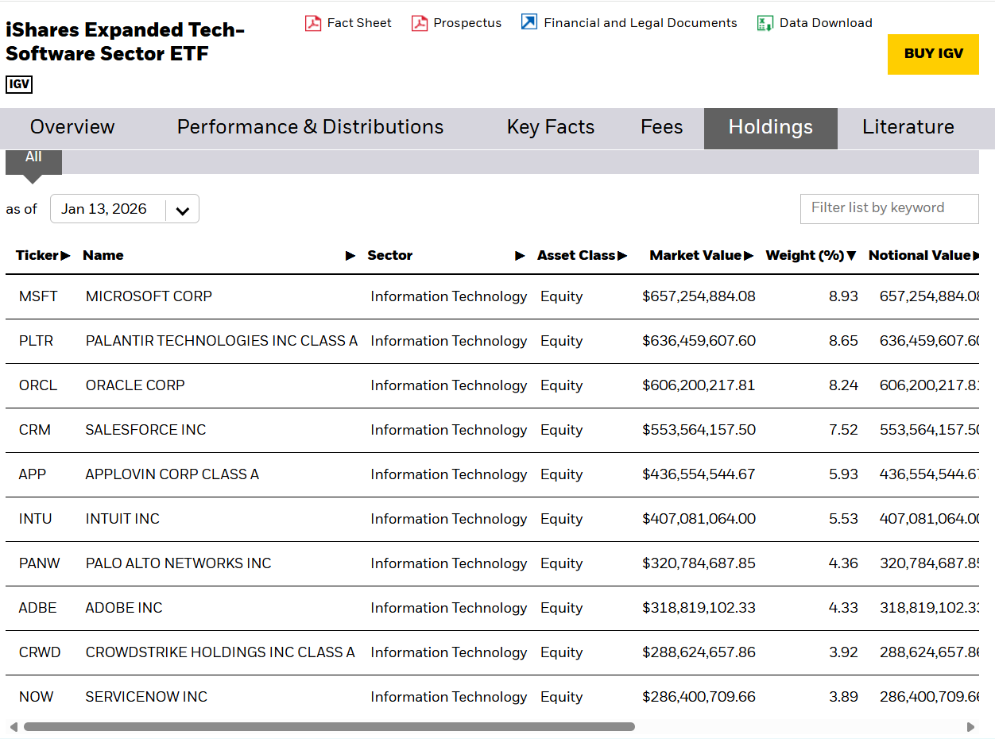Open the Prospectus link

[467, 23]
